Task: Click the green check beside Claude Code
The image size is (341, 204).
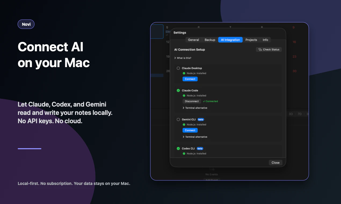Action: click(178, 90)
